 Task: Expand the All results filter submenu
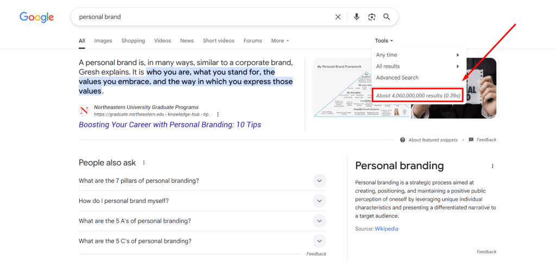click(x=419, y=66)
